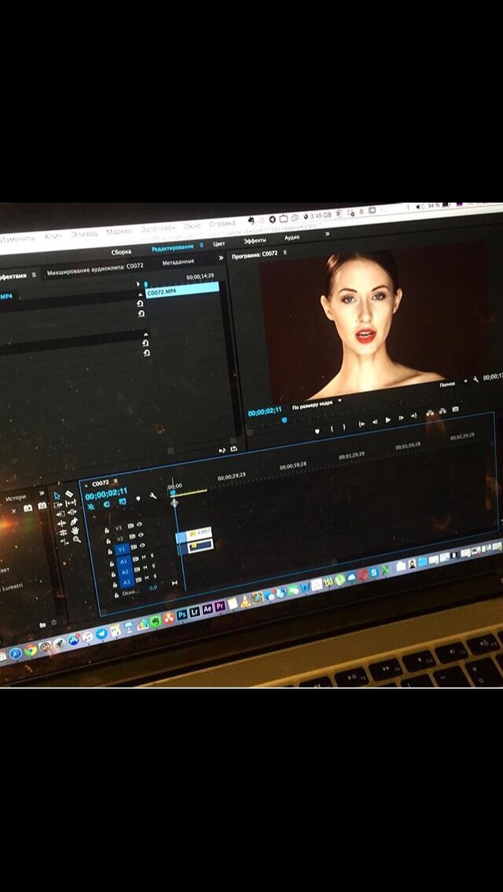
Task: Toggle V1 track visibility eye
Action: (x=142, y=546)
